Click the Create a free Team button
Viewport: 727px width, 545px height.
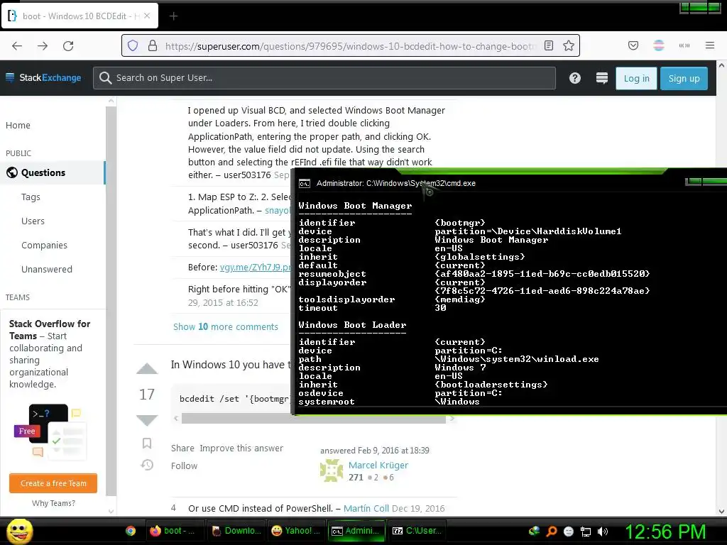click(53, 483)
